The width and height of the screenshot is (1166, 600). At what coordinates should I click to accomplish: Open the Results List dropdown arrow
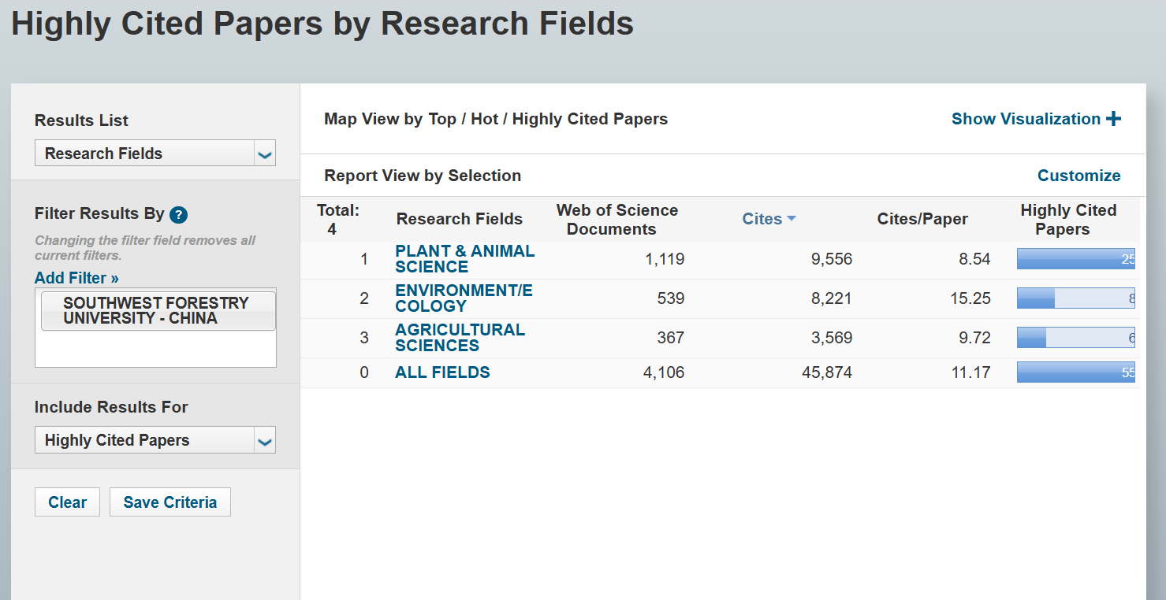click(x=265, y=154)
